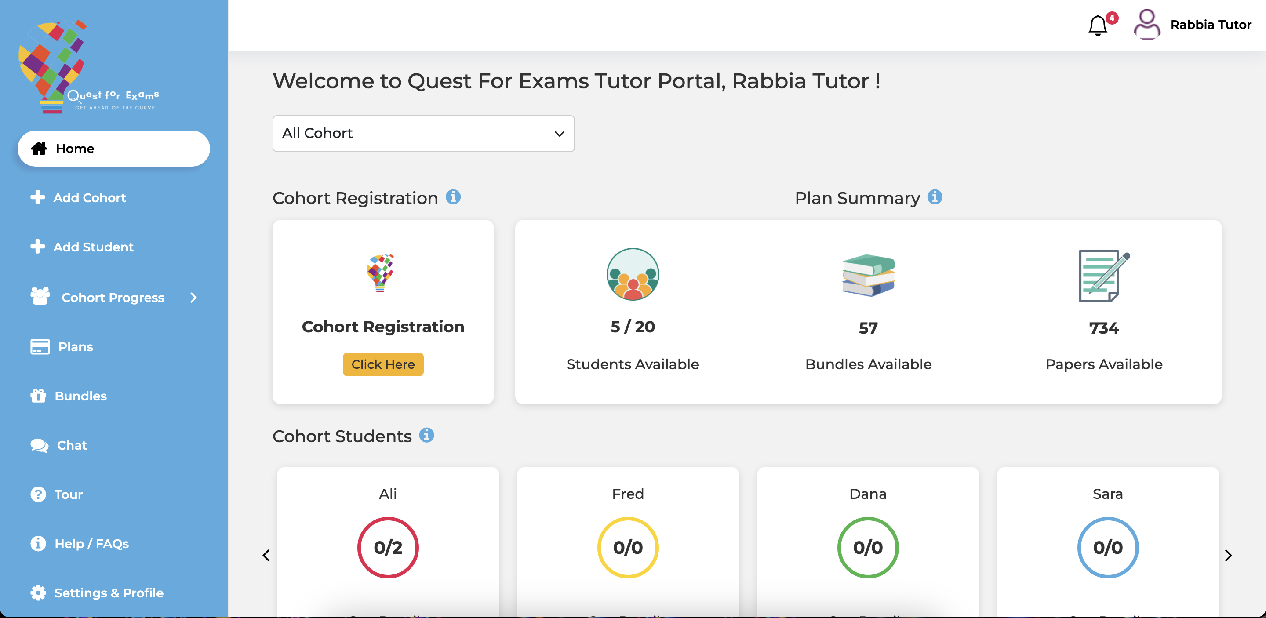
Task: Open Settings & Profile in the sidebar
Action: pos(109,593)
